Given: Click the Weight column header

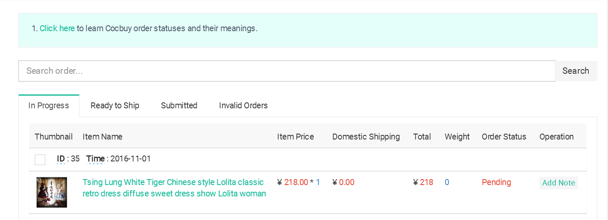Looking at the screenshot, I should click(457, 137).
